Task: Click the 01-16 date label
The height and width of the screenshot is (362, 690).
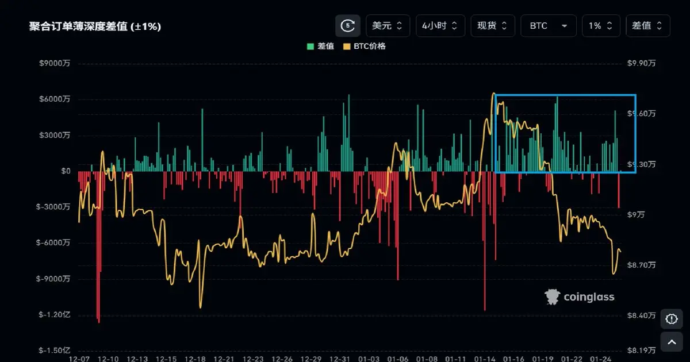Action: (513, 359)
